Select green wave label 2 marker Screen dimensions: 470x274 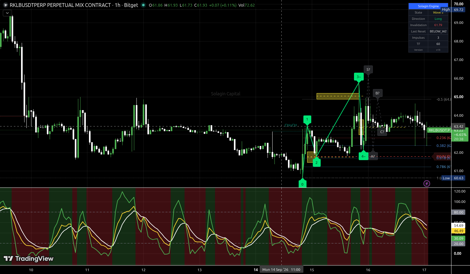[x=317, y=162]
